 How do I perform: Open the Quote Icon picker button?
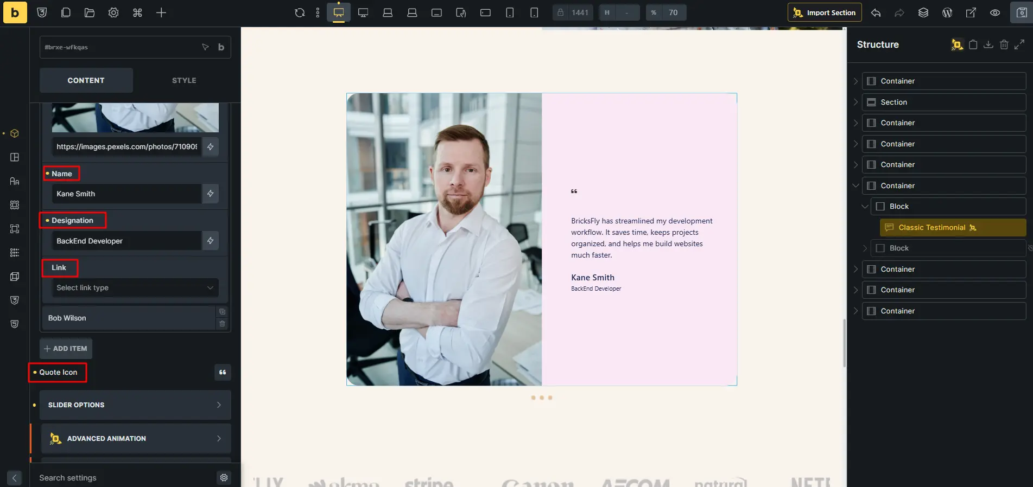tap(223, 372)
